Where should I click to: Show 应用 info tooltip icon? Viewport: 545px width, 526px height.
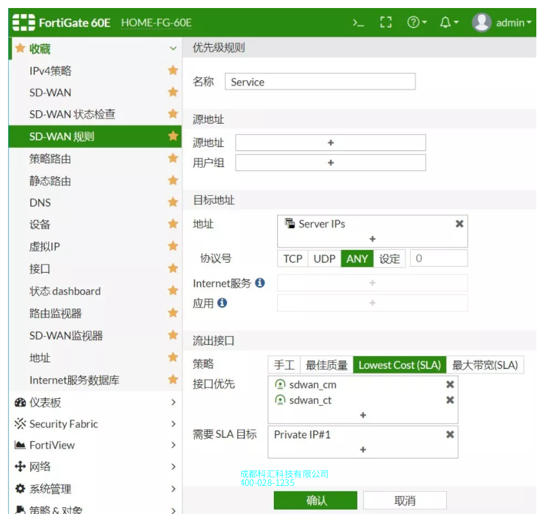tap(222, 303)
